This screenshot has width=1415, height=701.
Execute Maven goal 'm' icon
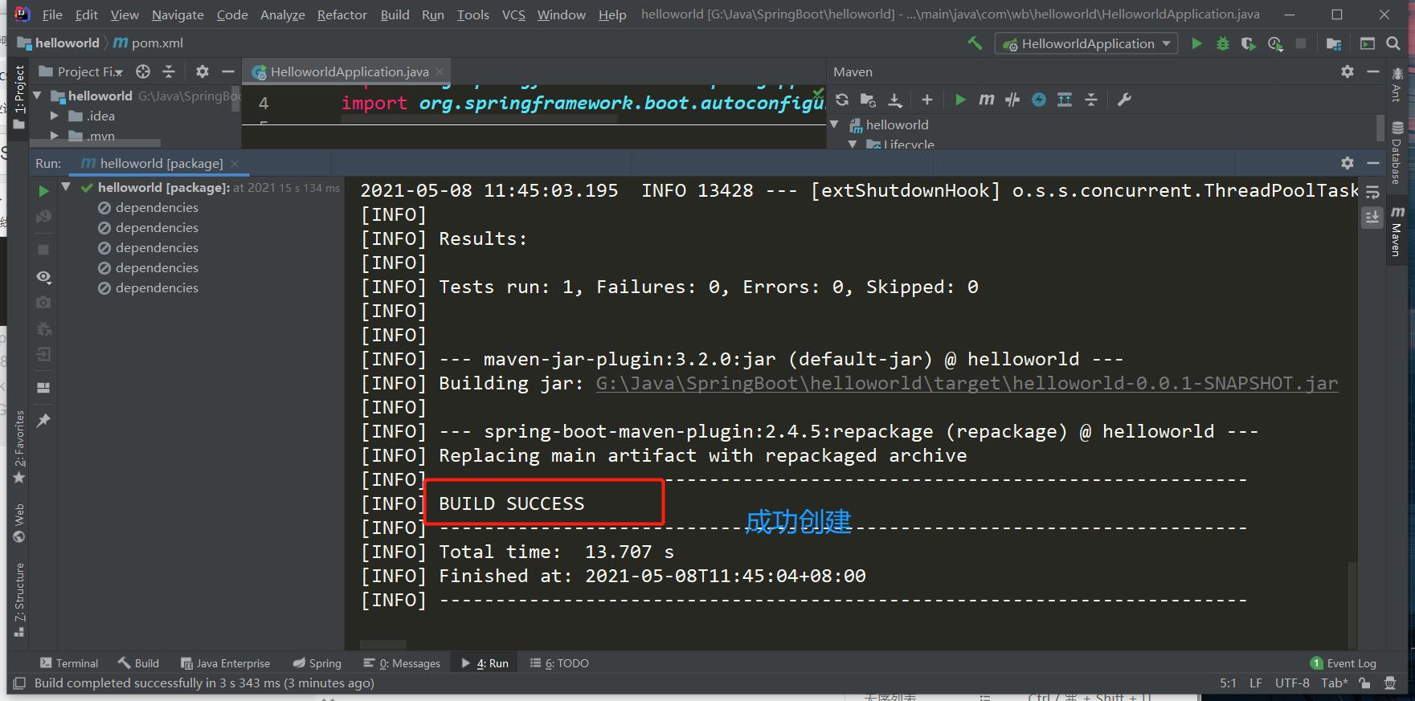(x=986, y=100)
